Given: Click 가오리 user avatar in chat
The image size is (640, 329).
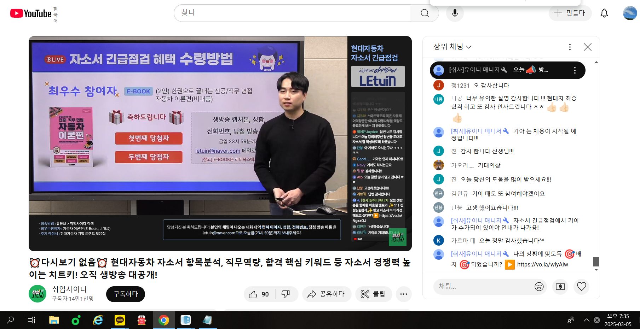Looking at the screenshot, I should click(x=439, y=165).
